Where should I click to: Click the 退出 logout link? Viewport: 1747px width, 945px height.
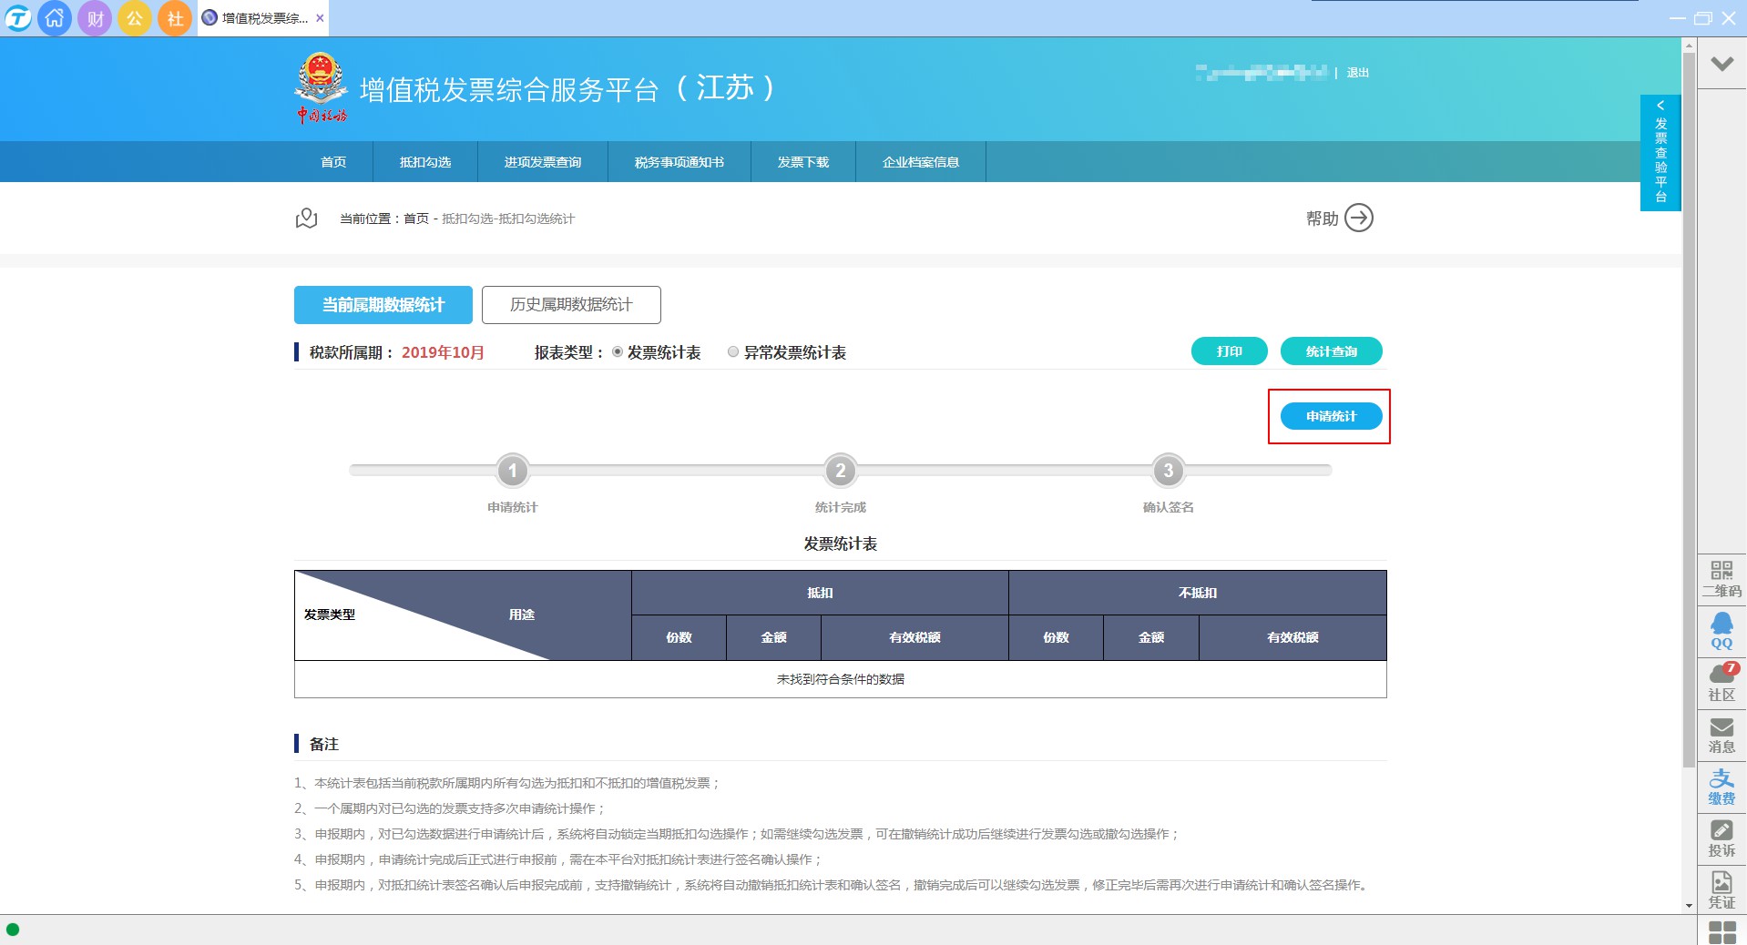click(1357, 73)
